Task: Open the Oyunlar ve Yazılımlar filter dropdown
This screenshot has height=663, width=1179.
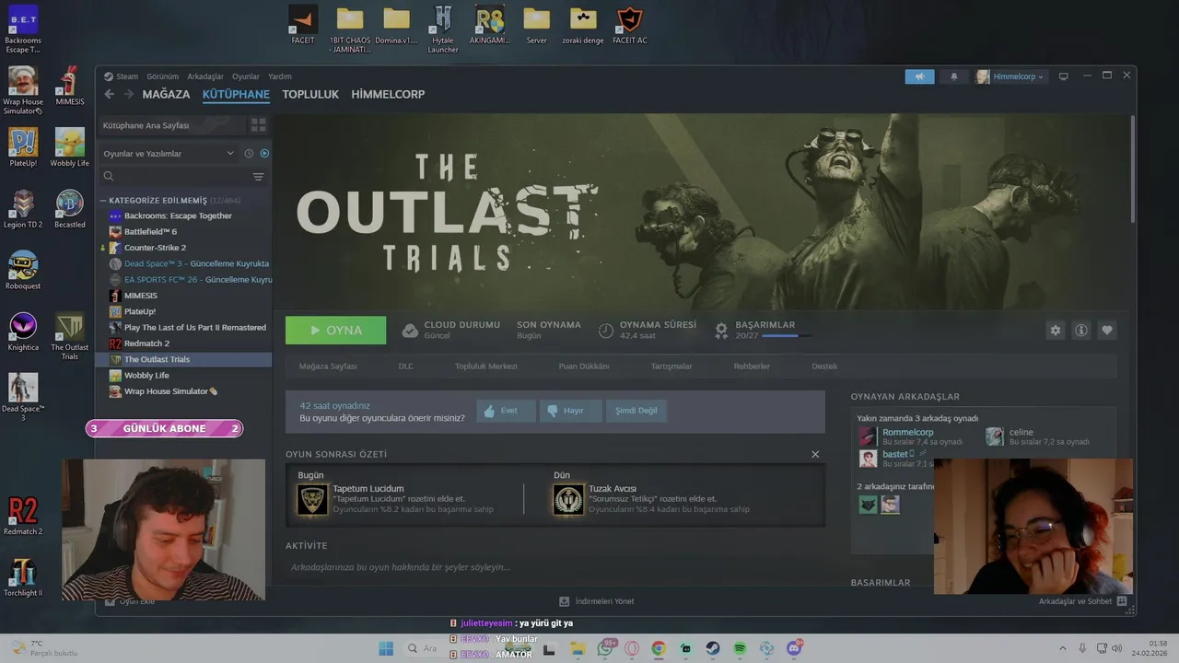Action: 168,154
